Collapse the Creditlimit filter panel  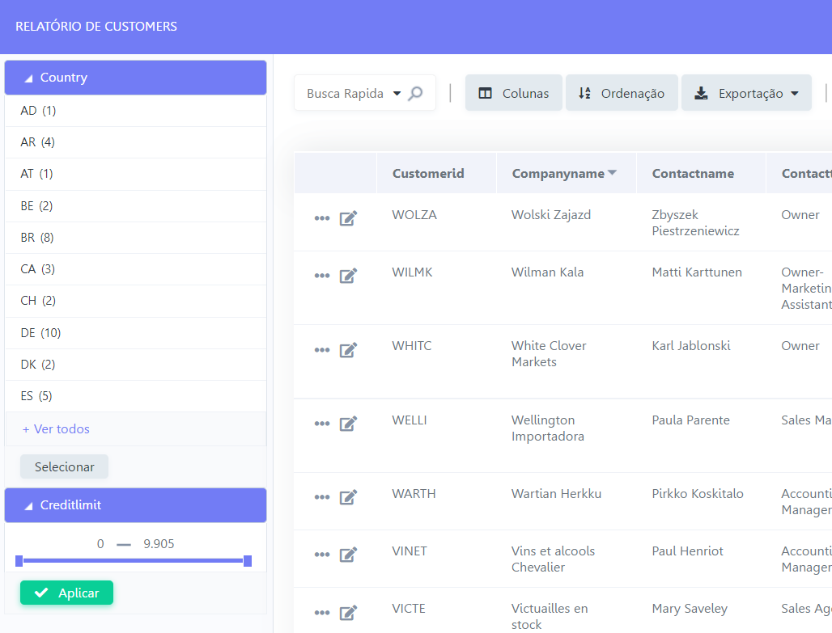point(135,505)
